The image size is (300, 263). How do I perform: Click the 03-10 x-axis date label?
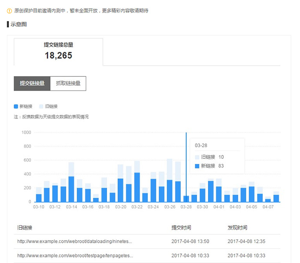(39, 207)
